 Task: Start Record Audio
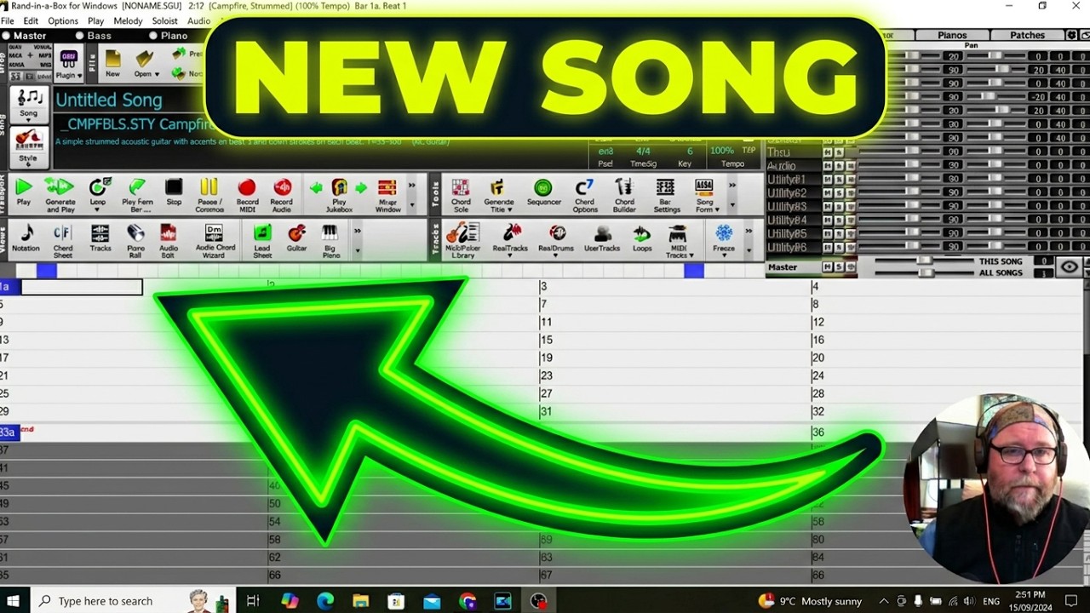click(x=282, y=193)
